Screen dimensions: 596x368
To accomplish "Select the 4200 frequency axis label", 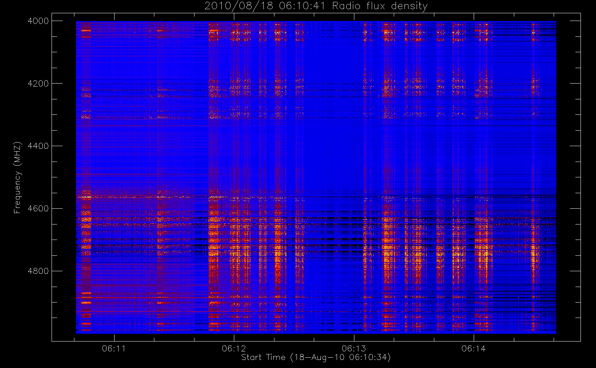I will pos(38,84).
